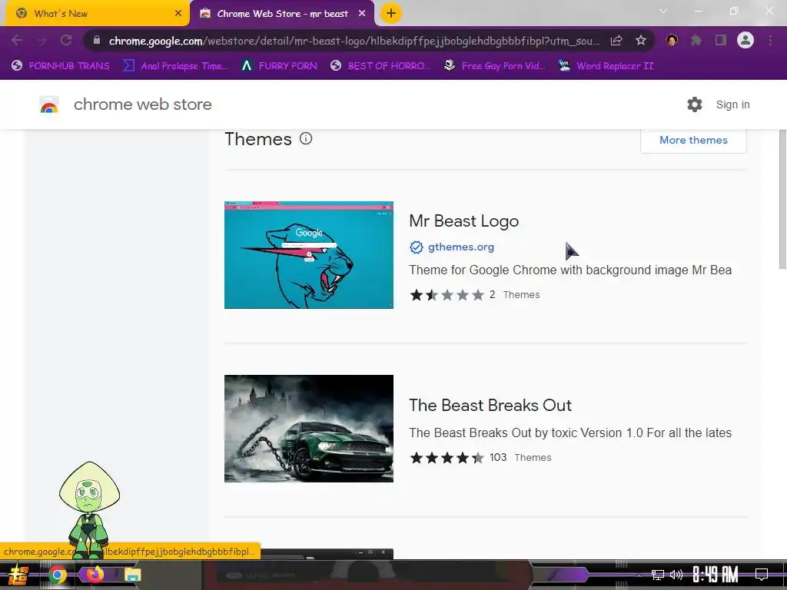Reload the page with the refresh icon
Image resolution: width=787 pixels, height=590 pixels.
pyautogui.click(x=66, y=40)
